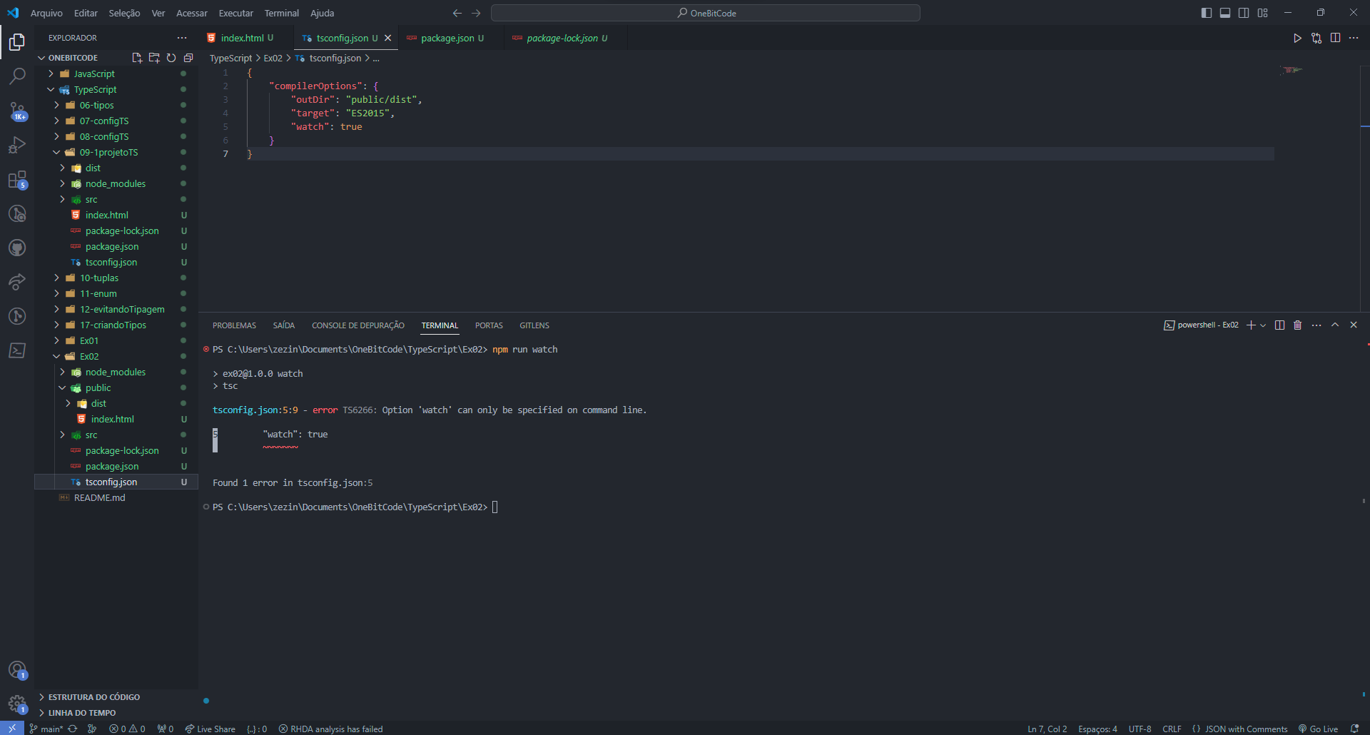Open the Explorer view in activity bar
The image size is (1370, 735).
click(x=17, y=42)
